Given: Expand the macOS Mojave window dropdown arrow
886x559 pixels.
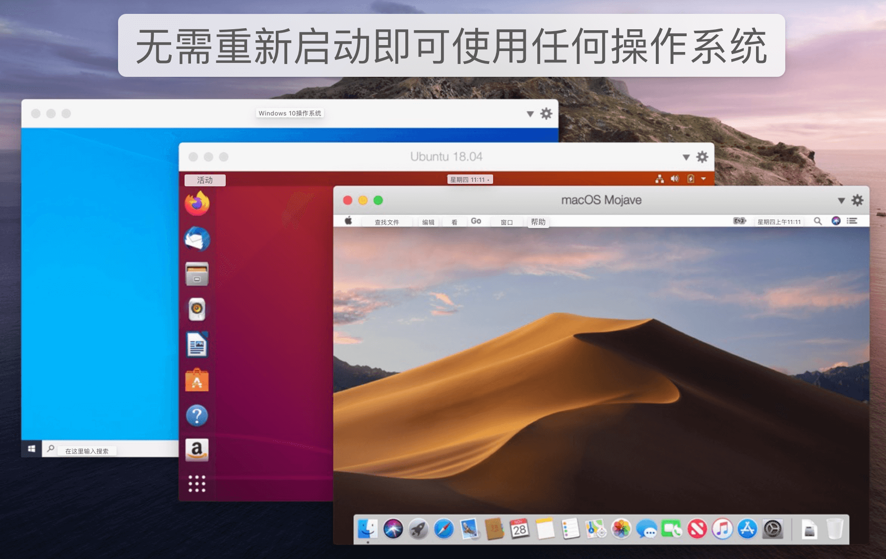Looking at the screenshot, I should [841, 201].
